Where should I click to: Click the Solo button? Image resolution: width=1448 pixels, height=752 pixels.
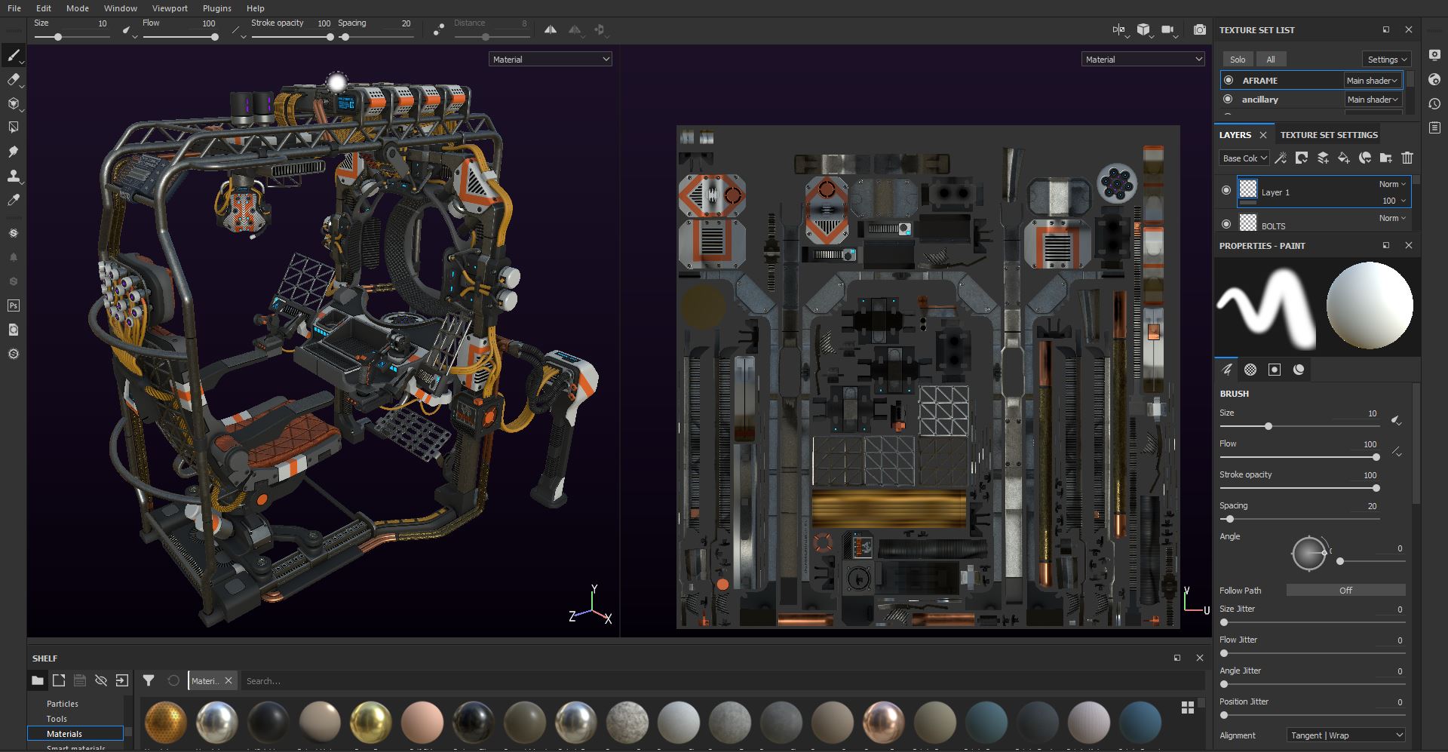1238,60
